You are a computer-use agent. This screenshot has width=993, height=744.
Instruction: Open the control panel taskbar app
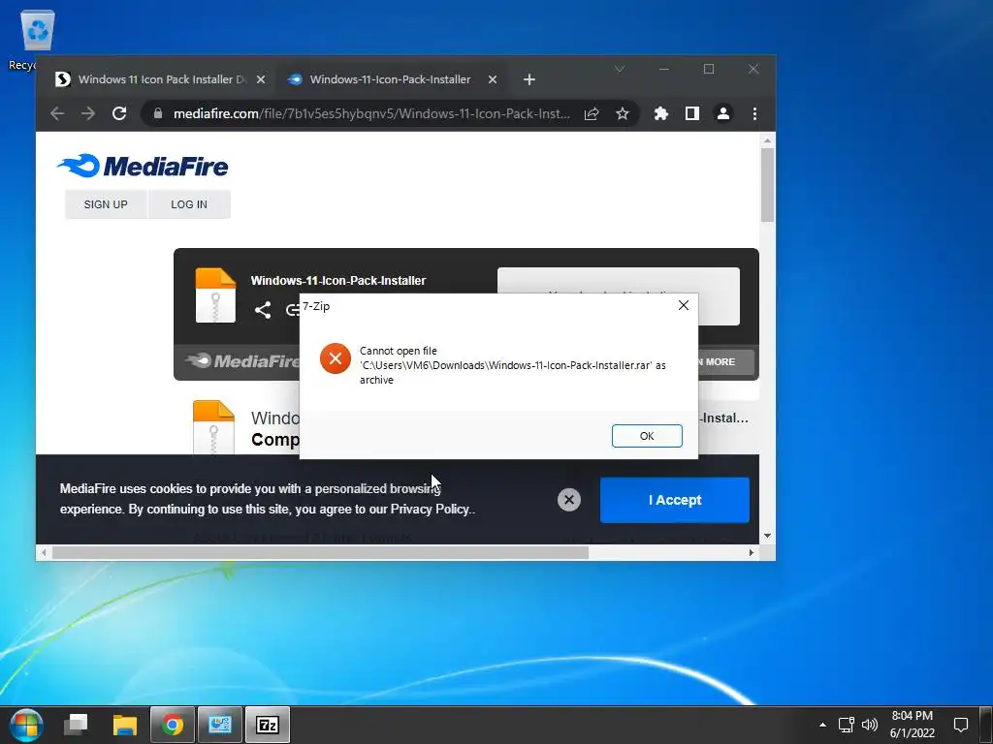pos(220,725)
